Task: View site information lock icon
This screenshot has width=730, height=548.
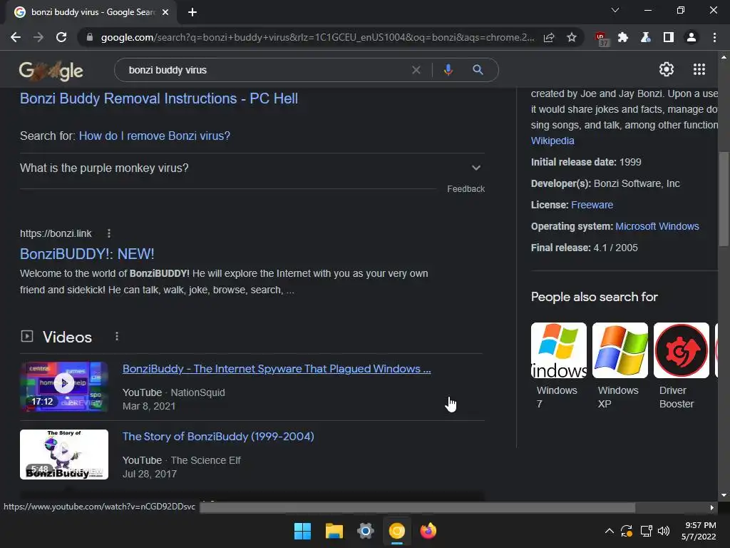Action: (90, 37)
